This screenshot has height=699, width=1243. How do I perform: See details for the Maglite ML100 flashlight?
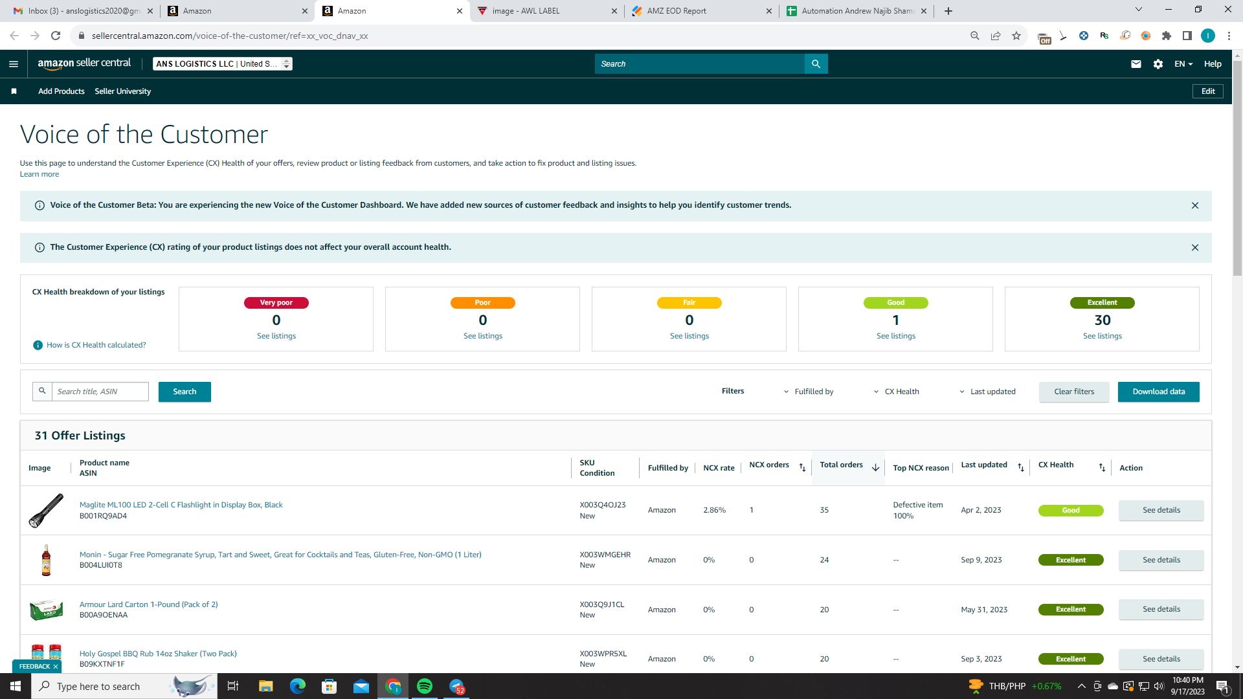pyautogui.click(x=1161, y=510)
